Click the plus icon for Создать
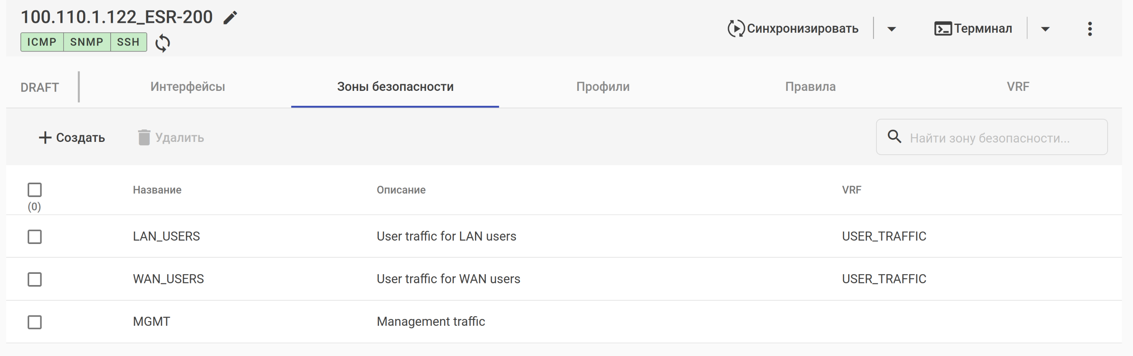 point(45,138)
